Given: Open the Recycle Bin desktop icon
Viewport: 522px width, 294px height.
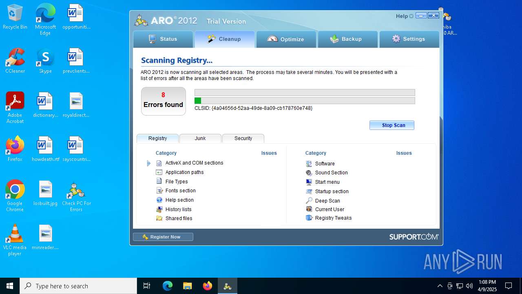Looking at the screenshot, I should (15, 18).
